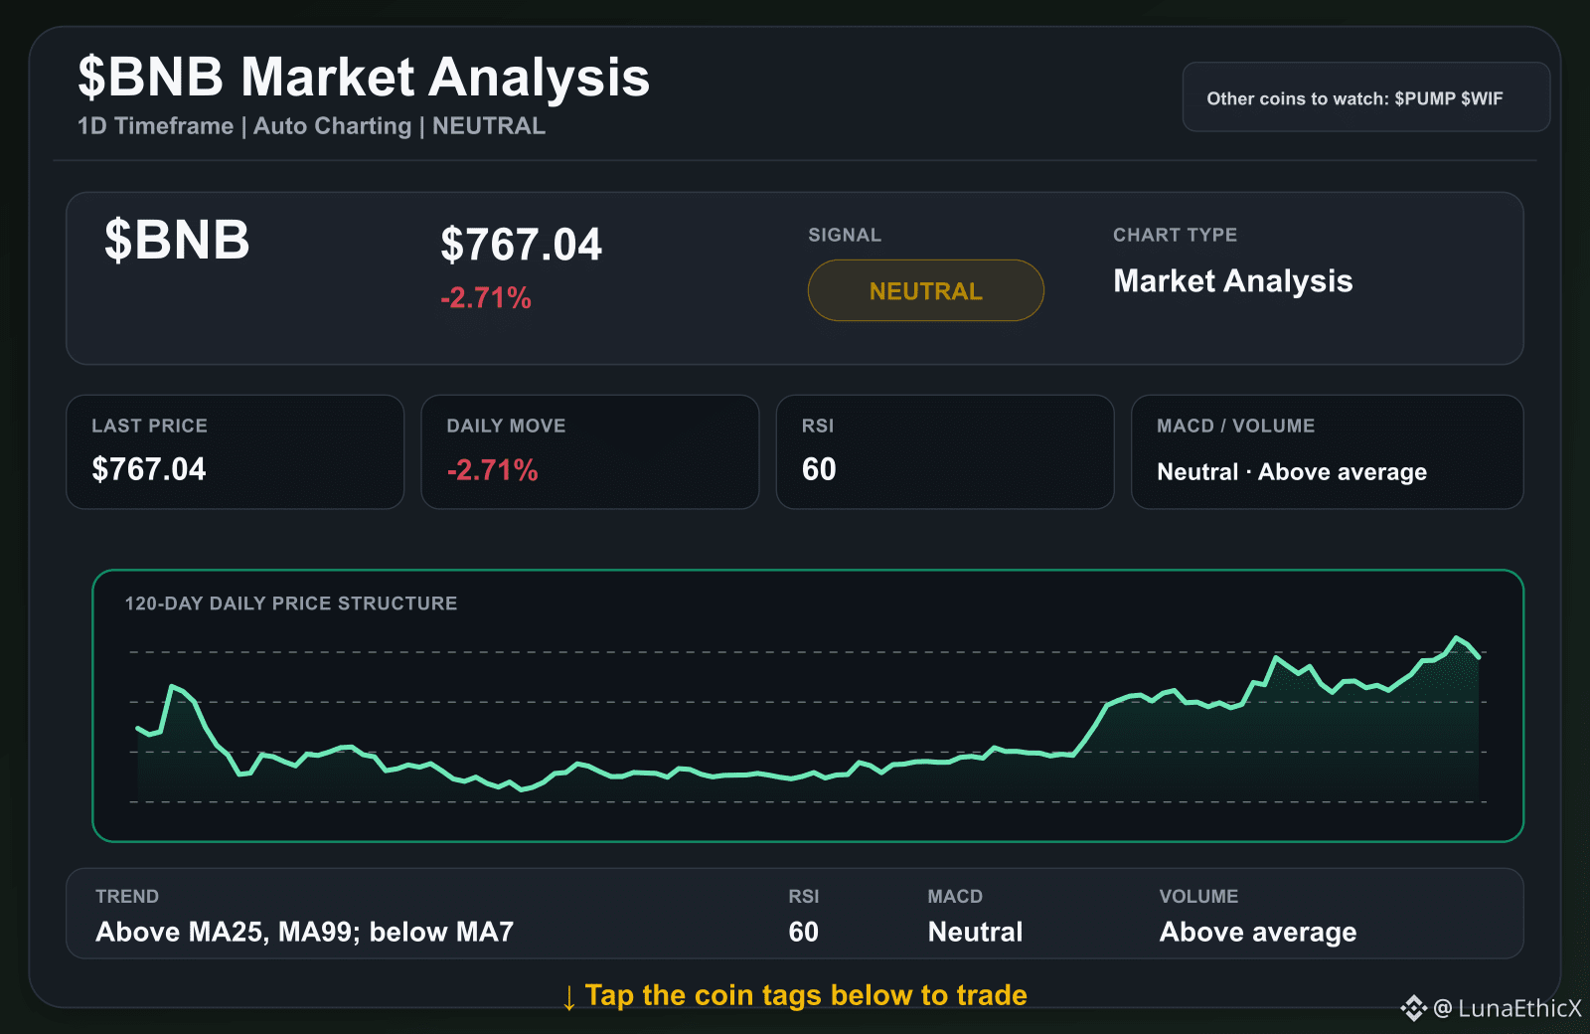
Task: Click the Binance logo icon beside LunaEthicX
Action: [x=1413, y=1008]
